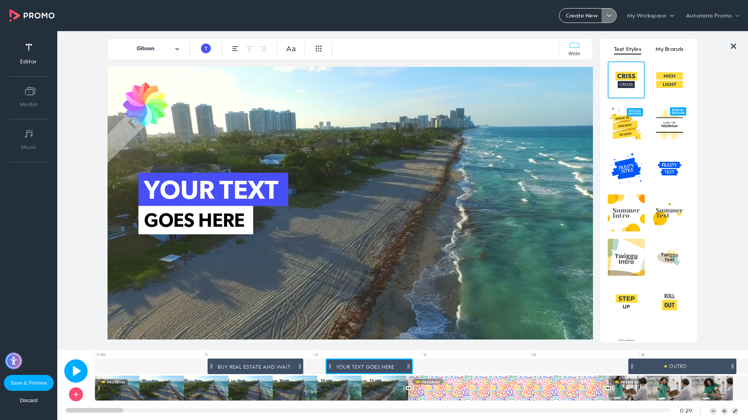Click the purple text color circle

point(206,49)
